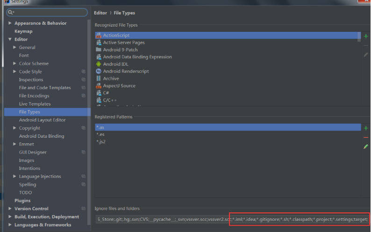371x232 pixels.
Task: Click the search magnifier icon
Action: point(11,12)
